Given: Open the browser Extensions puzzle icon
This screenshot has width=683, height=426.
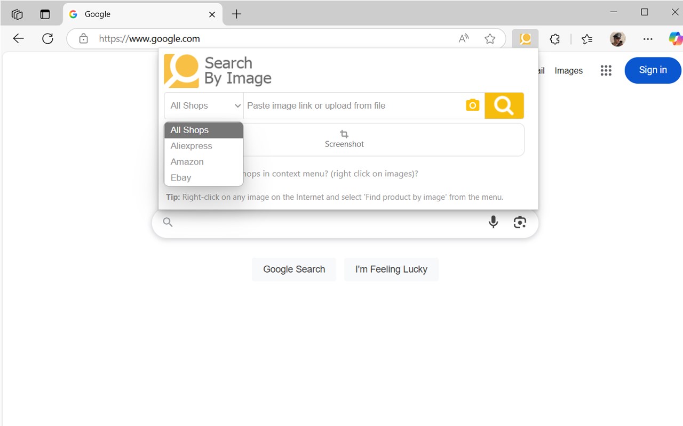Looking at the screenshot, I should point(555,39).
